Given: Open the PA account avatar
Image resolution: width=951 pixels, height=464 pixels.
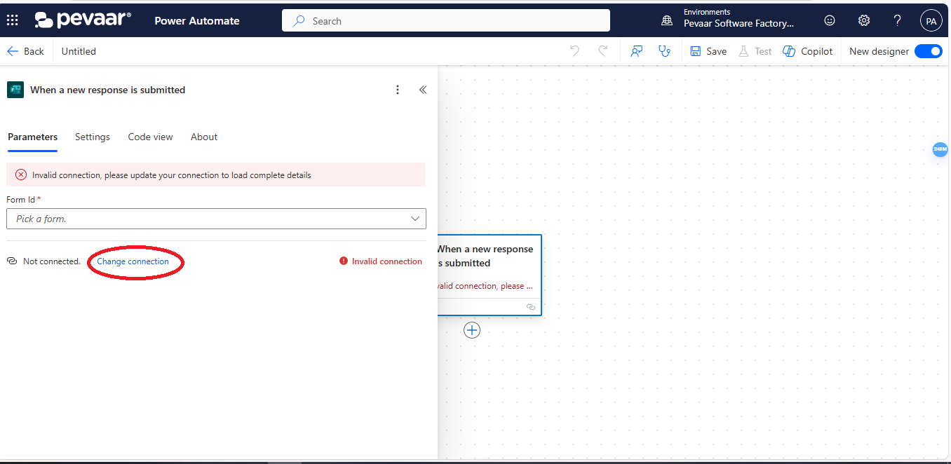Looking at the screenshot, I should [931, 21].
